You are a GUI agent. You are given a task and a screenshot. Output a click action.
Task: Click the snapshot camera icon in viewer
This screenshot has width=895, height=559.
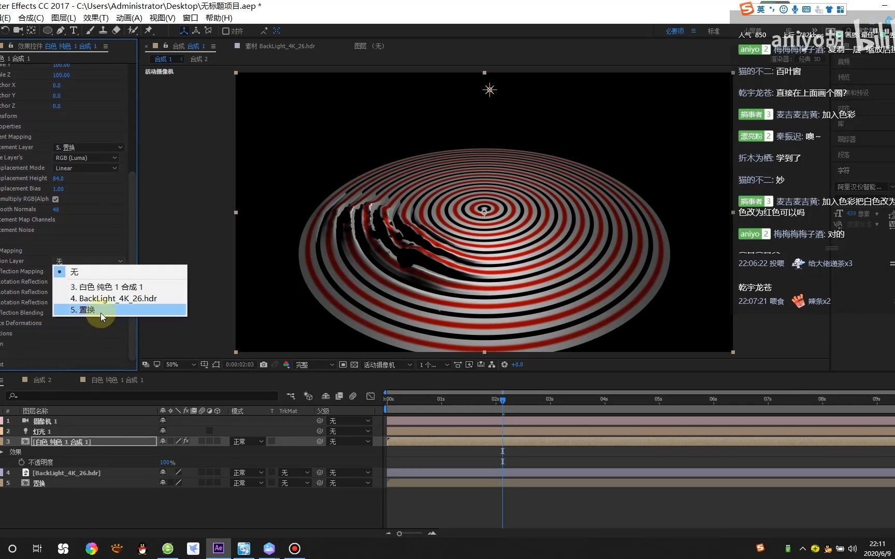point(264,365)
